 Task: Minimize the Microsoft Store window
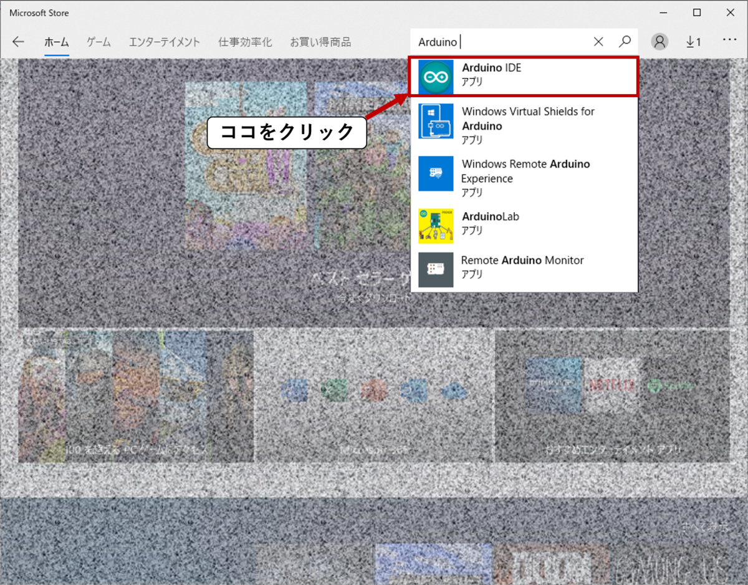pyautogui.click(x=664, y=12)
